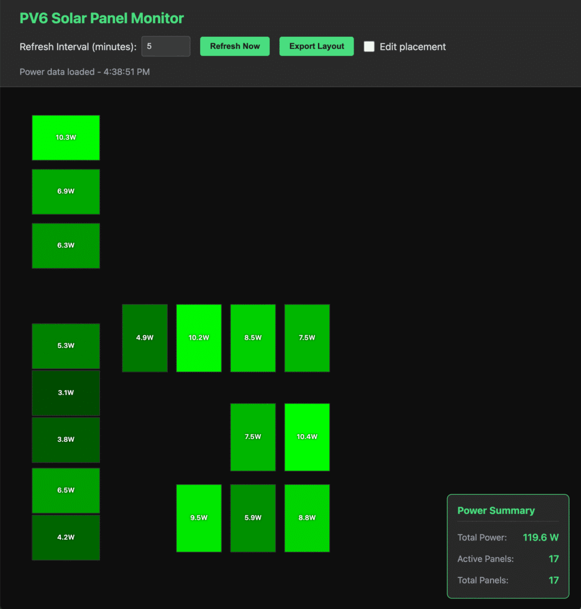581x609 pixels.
Task: Select the brightest 10.2W panel
Action: [199, 338]
